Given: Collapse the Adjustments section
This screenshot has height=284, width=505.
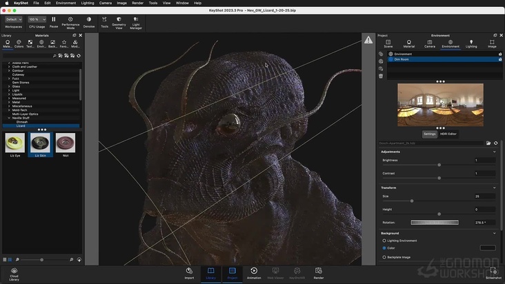Looking at the screenshot, I should coord(495,152).
